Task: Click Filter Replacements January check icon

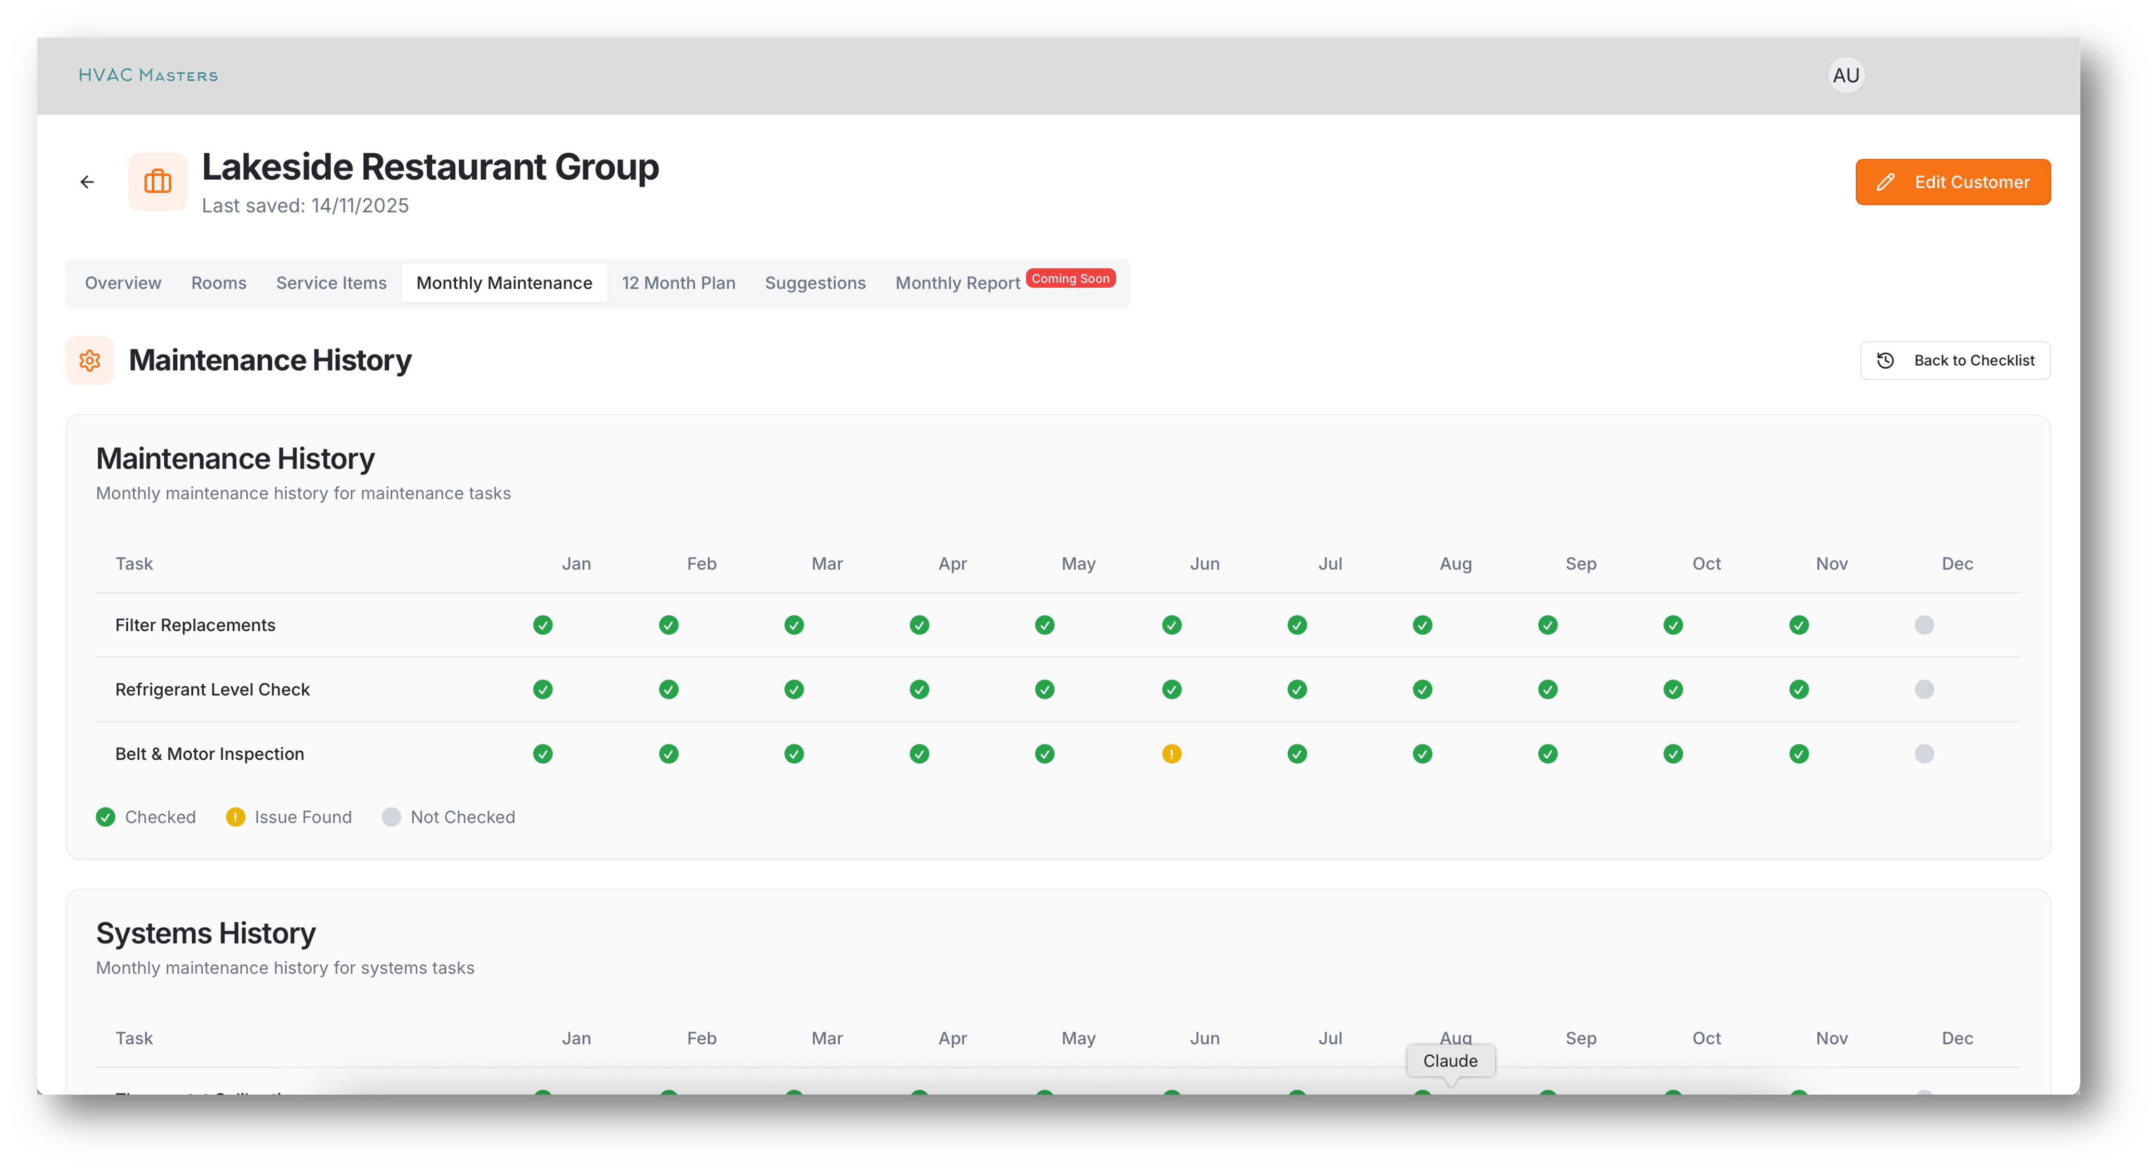Action: tap(543, 625)
